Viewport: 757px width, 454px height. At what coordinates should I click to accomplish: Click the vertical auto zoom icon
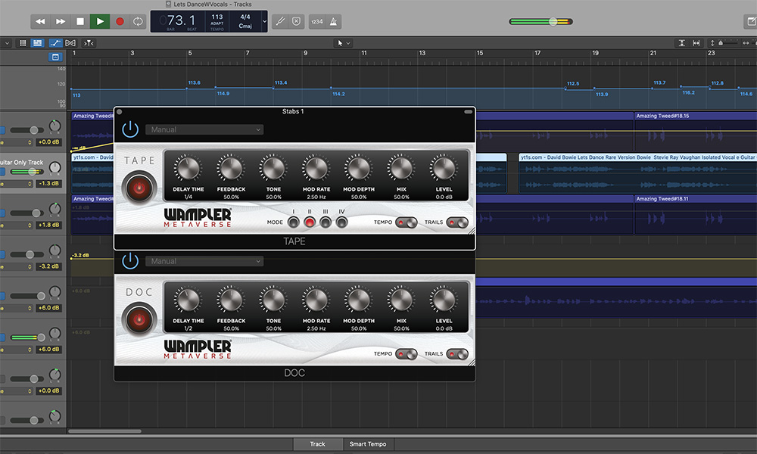[x=682, y=43]
